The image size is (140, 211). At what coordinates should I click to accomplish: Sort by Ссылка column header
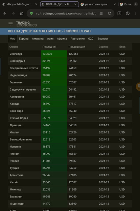[104, 47]
